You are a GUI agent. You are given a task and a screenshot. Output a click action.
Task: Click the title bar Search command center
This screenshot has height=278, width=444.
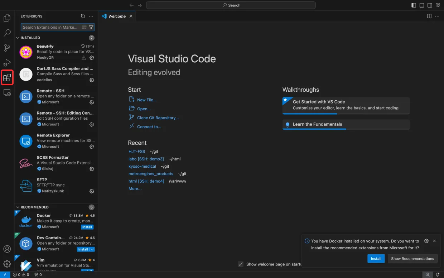coord(231,5)
